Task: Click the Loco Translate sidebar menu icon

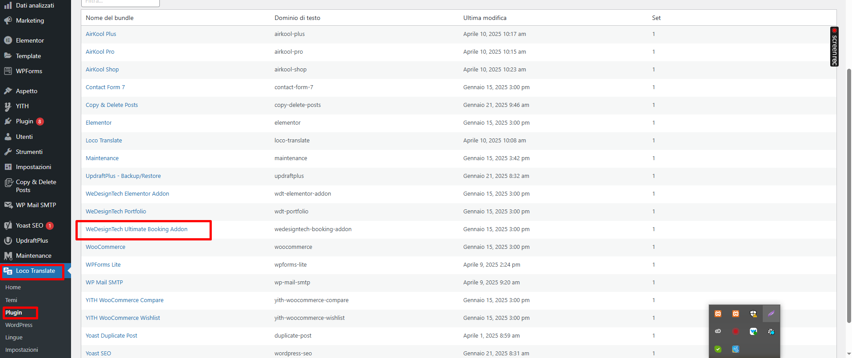Action: click(8, 271)
